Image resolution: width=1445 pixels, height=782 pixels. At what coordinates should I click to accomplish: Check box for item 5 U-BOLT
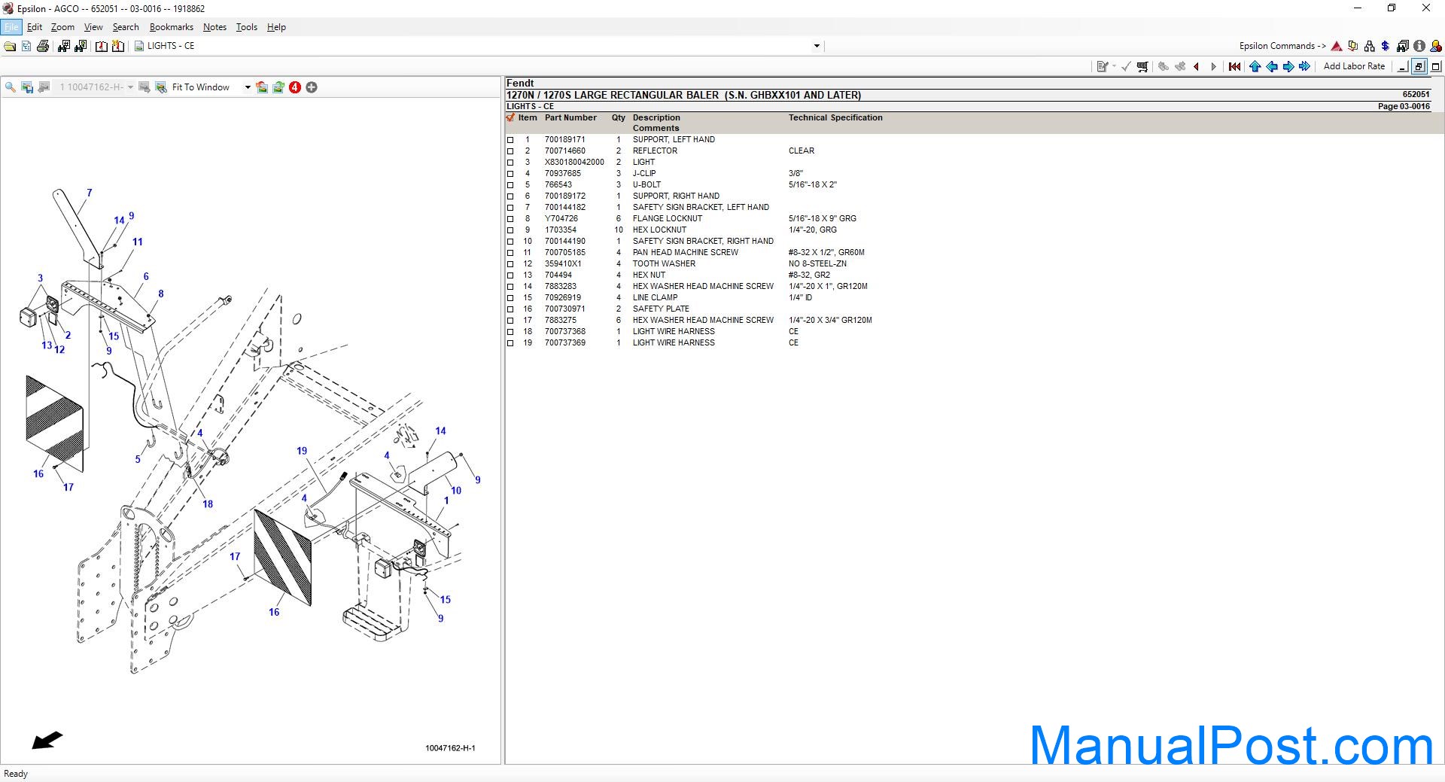coord(510,185)
